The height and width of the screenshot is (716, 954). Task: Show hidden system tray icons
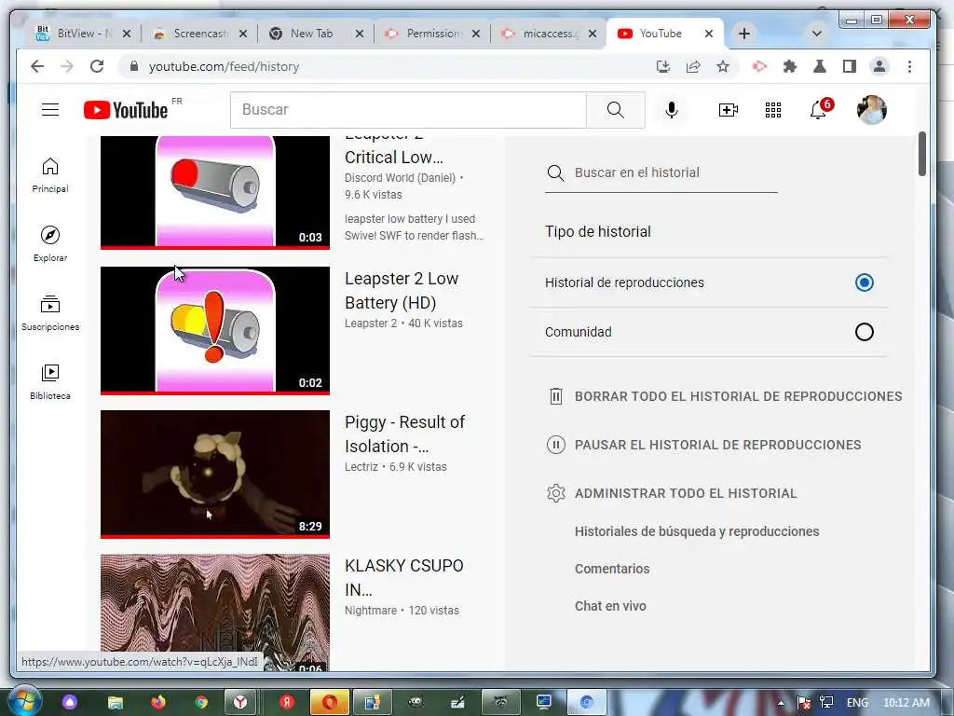(x=781, y=703)
